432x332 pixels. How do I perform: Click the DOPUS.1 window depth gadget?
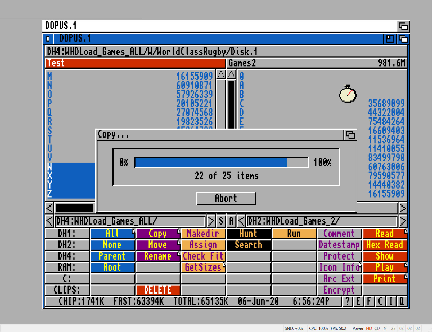pos(403,39)
